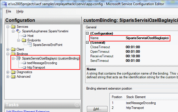Collapse the Tasks panel with chevron
This screenshot has width=178, height=112.
click(77, 105)
